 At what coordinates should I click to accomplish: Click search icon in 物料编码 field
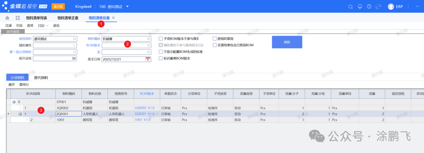[148, 39]
